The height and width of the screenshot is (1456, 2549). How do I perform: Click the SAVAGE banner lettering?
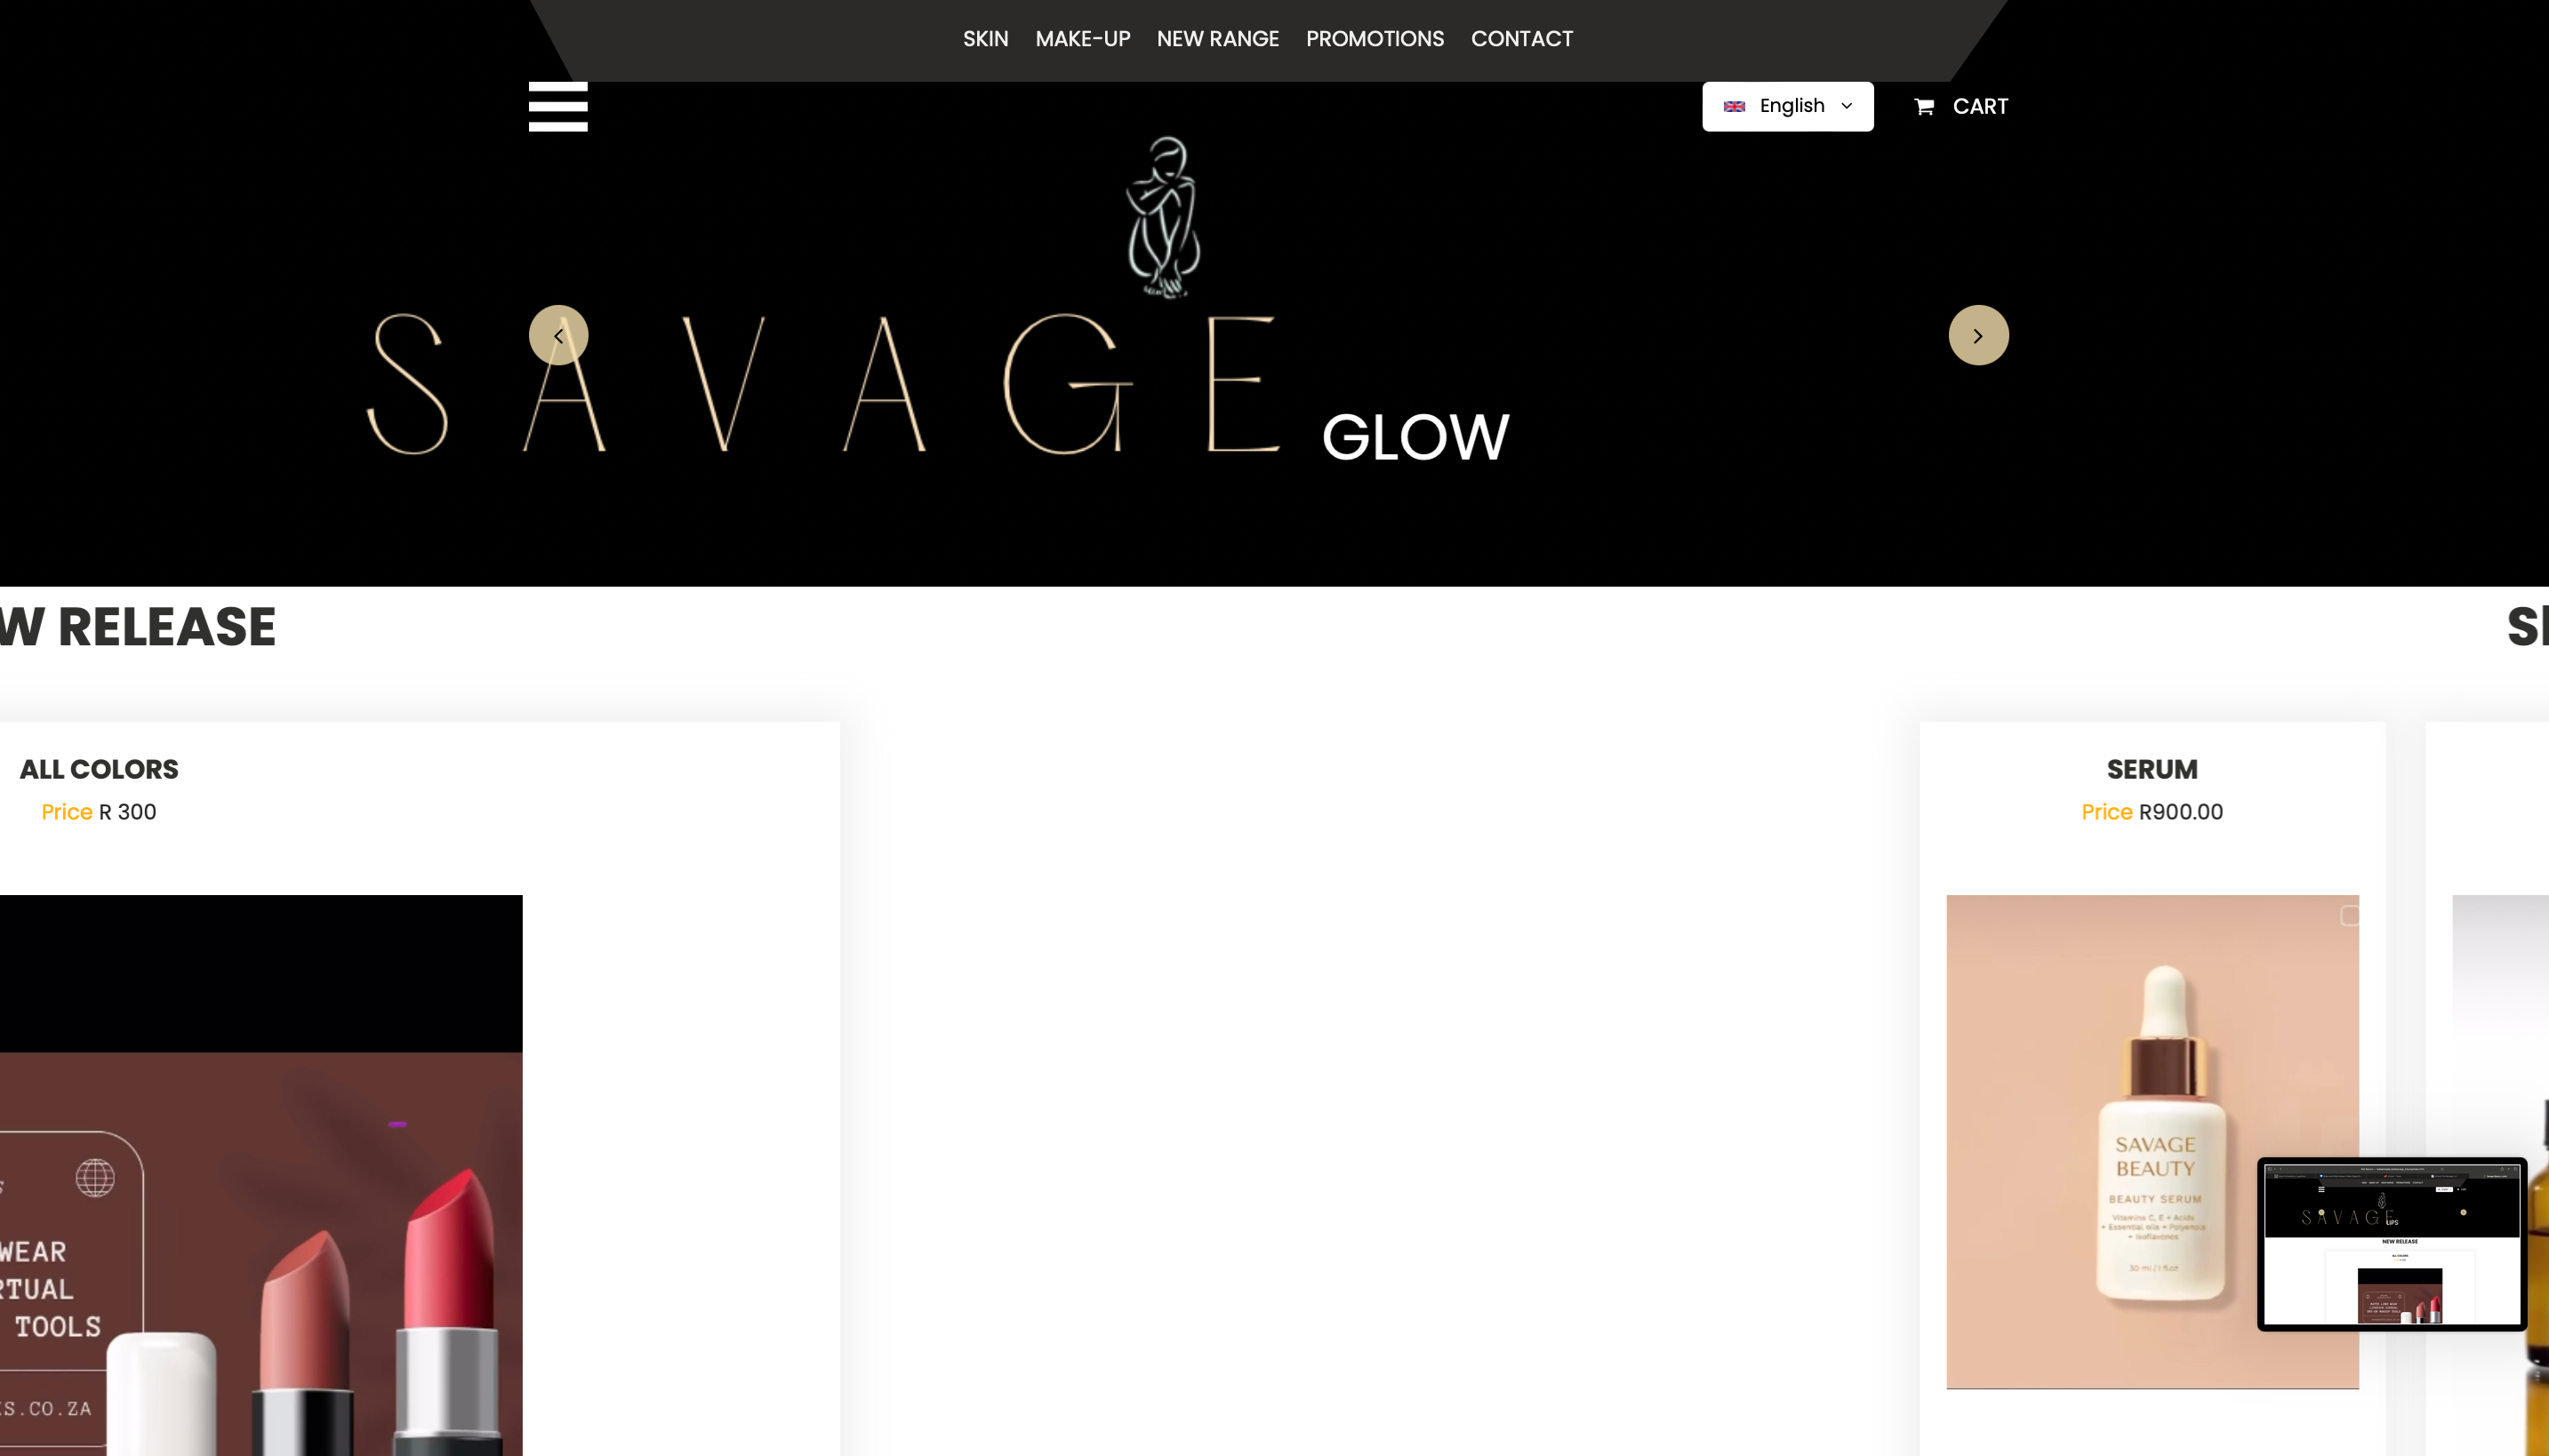[x=824, y=385]
